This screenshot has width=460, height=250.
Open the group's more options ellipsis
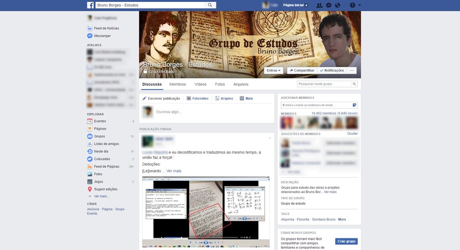coord(352,70)
